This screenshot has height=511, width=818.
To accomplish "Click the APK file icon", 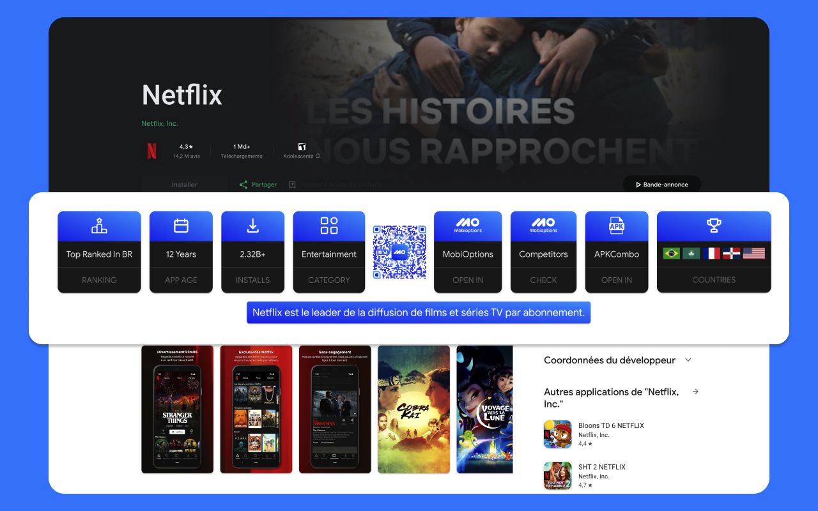I will coord(617,225).
